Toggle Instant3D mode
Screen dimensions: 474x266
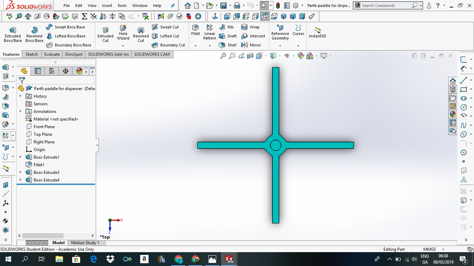click(x=318, y=32)
